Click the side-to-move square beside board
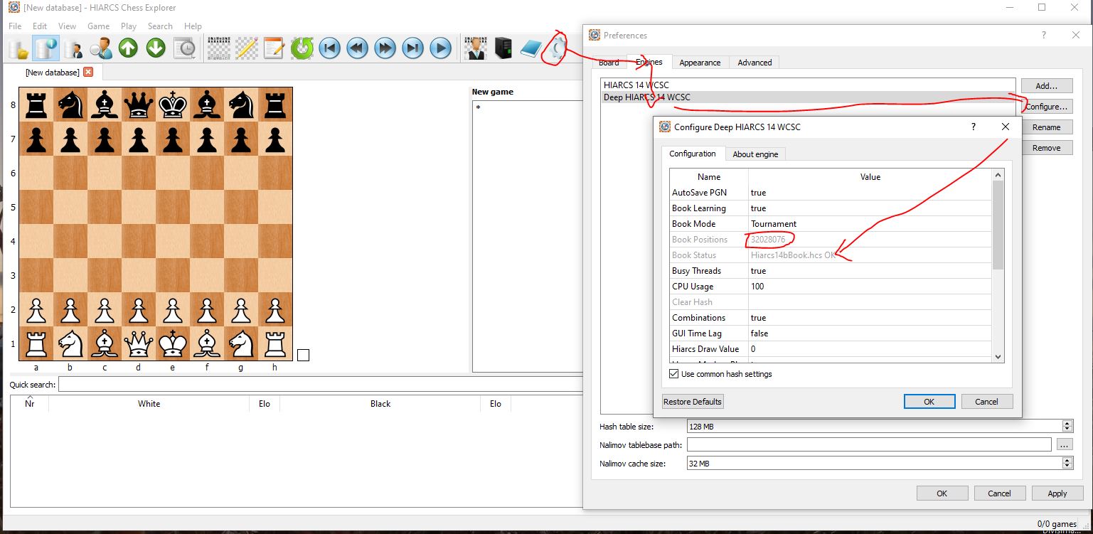The image size is (1093, 534). click(x=303, y=355)
